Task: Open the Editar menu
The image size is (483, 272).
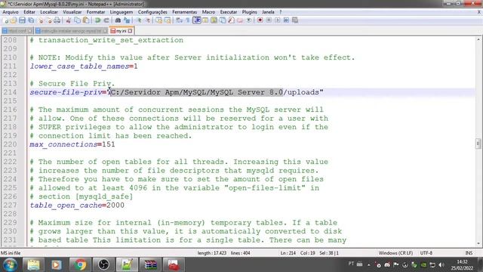Action: coord(29,12)
